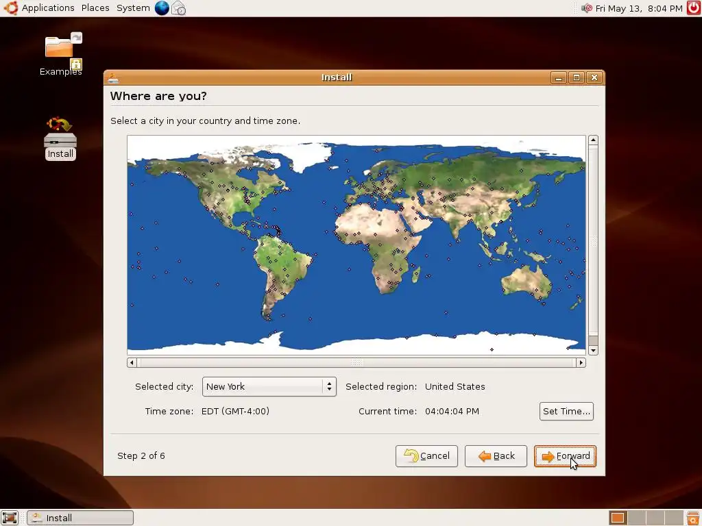The image size is (702, 526).
Task: Launch the Firefox globe icon in panel
Action: pyautogui.click(x=162, y=8)
